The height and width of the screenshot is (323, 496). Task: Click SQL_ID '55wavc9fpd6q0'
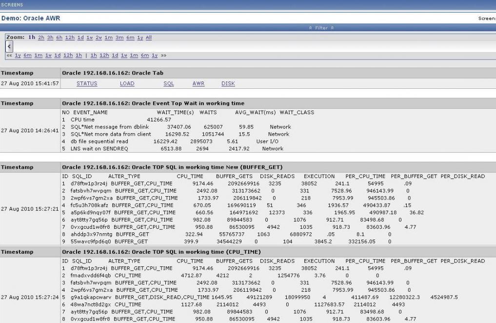(91, 242)
